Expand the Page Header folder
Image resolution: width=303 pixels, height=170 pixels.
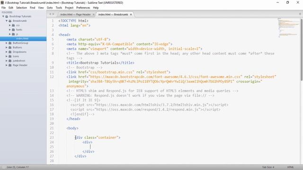pyautogui.click(x=6, y=65)
